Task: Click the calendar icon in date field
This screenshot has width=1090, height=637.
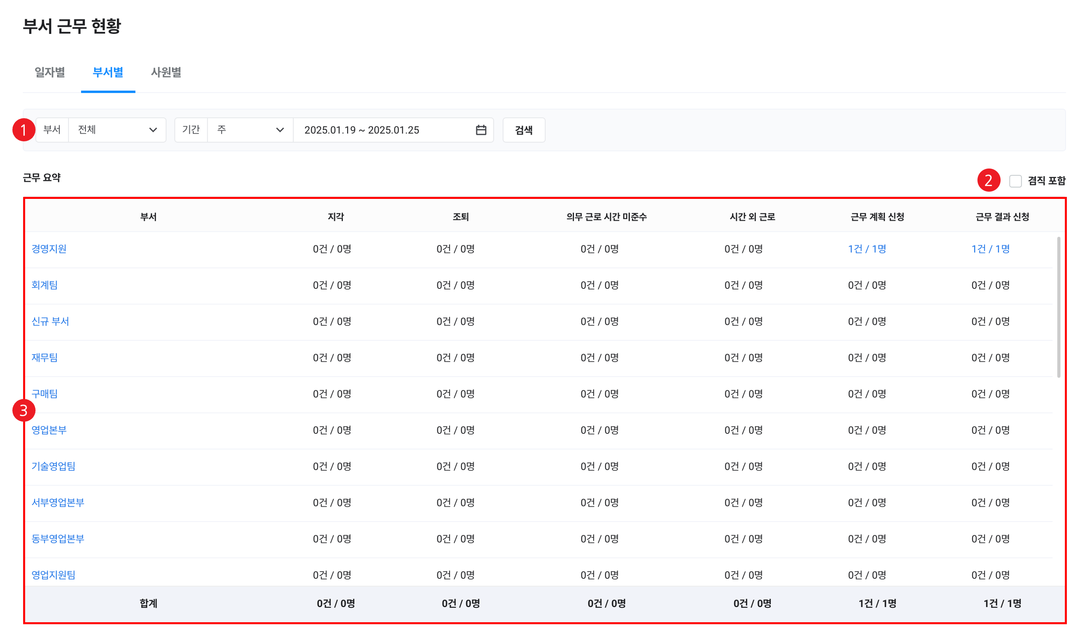Action: (x=481, y=130)
